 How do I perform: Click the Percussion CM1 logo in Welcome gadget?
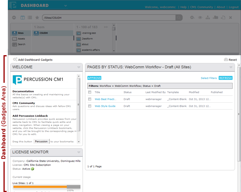tap(38, 80)
